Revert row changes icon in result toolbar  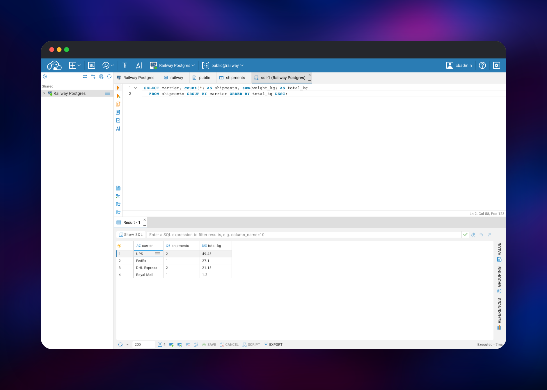click(196, 345)
